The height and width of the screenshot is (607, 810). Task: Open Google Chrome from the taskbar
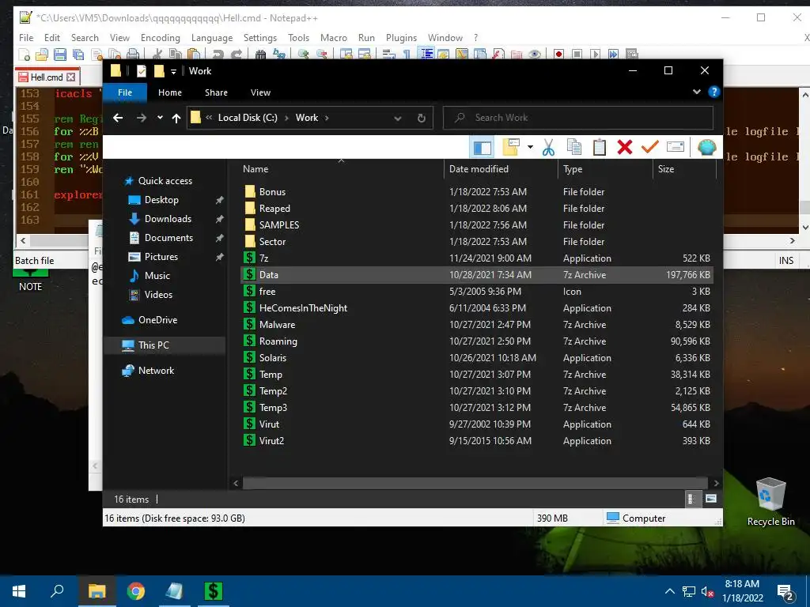pyautogui.click(x=136, y=591)
